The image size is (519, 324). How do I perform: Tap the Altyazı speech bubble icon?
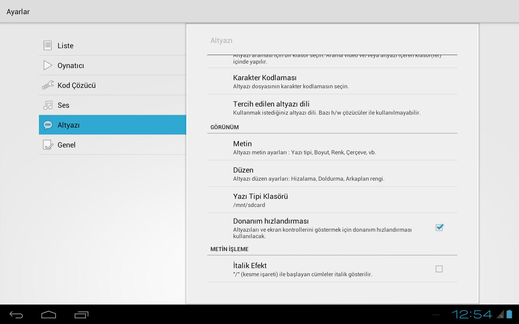click(48, 125)
